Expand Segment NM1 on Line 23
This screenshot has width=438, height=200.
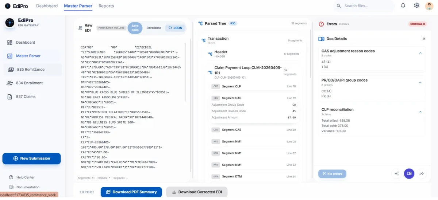coord(254,165)
